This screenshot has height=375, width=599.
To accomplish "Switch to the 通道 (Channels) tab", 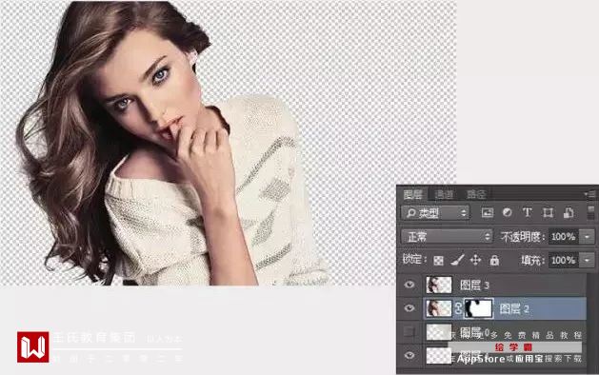I will point(444,194).
